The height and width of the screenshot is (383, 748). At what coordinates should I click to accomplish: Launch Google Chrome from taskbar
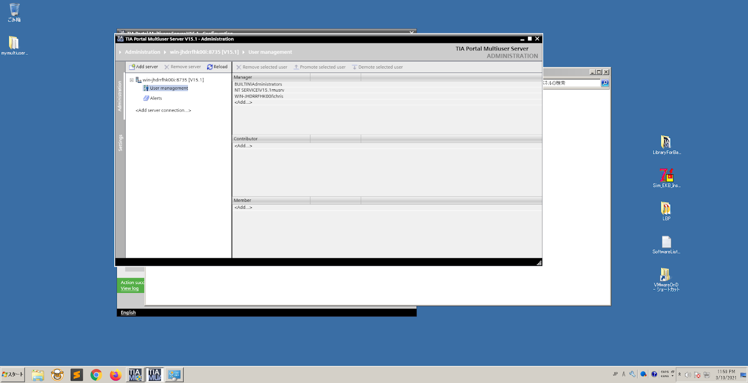pos(96,375)
